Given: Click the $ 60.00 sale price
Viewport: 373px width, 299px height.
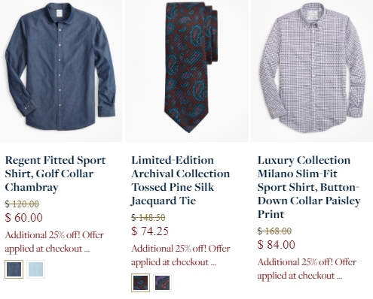Looking at the screenshot, I should [x=24, y=218].
